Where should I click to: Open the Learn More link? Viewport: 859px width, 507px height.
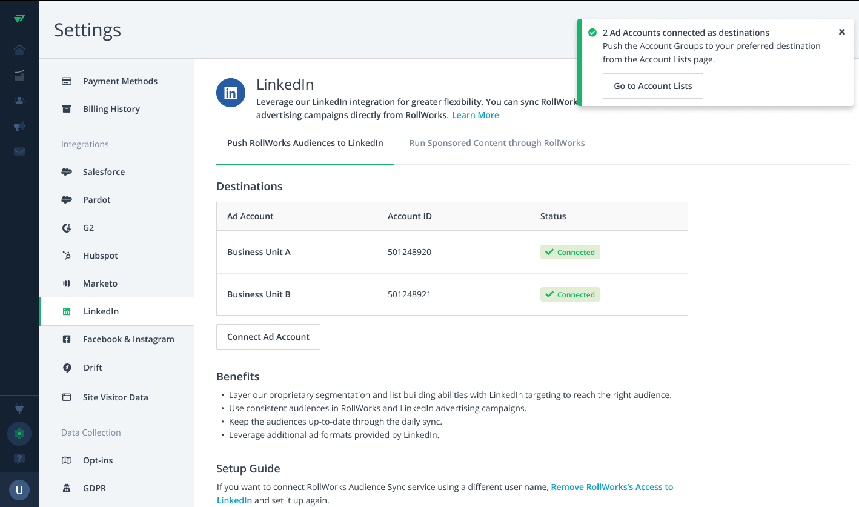pyautogui.click(x=476, y=115)
